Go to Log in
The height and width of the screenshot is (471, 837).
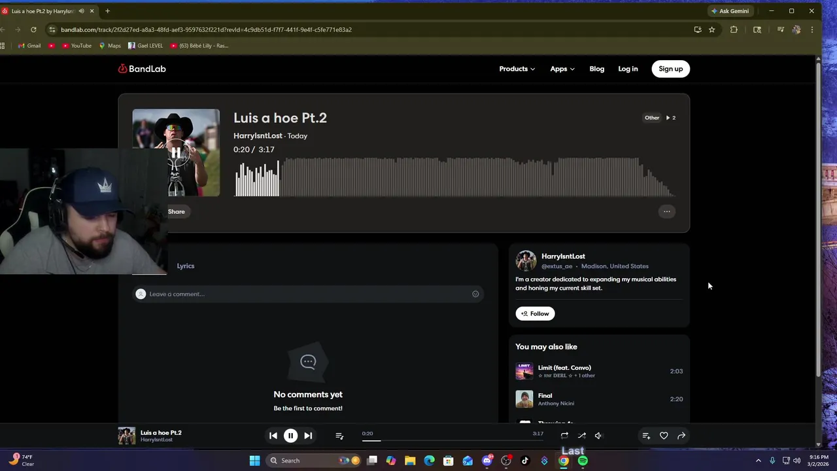click(x=628, y=69)
